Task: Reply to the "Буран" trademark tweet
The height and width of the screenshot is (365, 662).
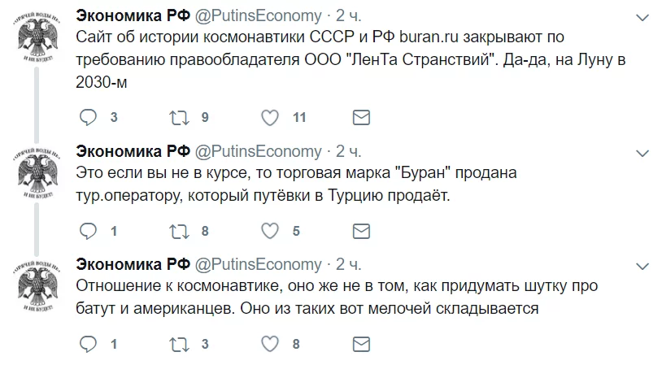Action: 88,231
